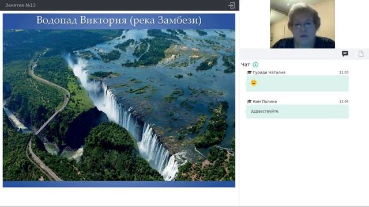Open the documents page icon

tap(361, 53)
